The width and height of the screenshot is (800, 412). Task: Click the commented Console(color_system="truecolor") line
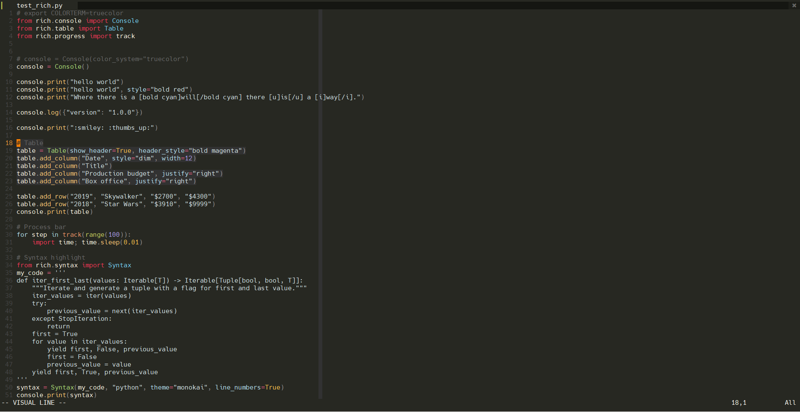click(102, 59)
